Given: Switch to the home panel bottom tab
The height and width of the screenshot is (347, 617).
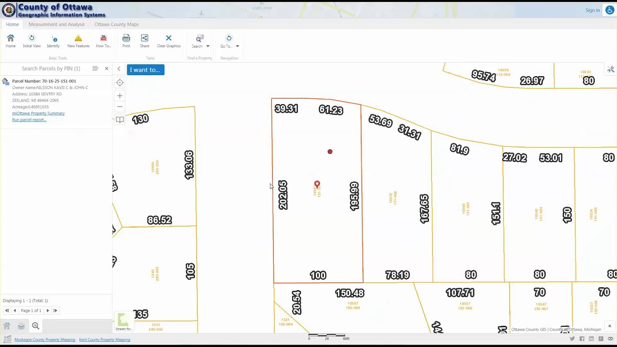Looking at the screenshot, I should (7, 326).
